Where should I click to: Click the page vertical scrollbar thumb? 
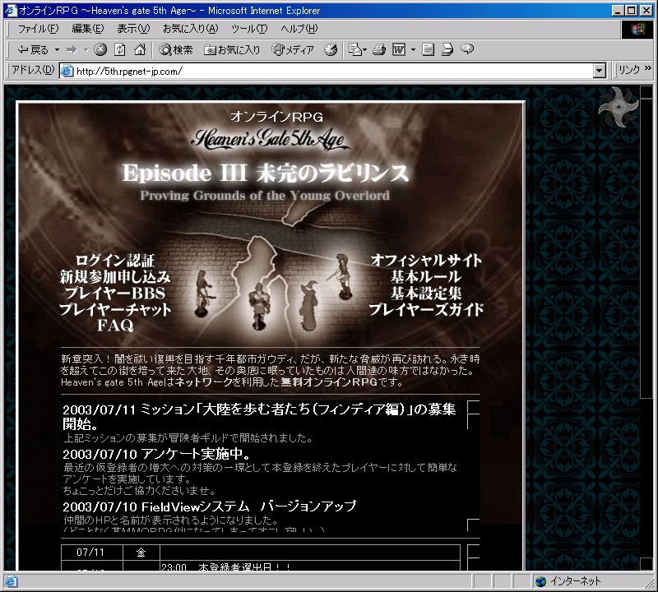coord(646,248)
